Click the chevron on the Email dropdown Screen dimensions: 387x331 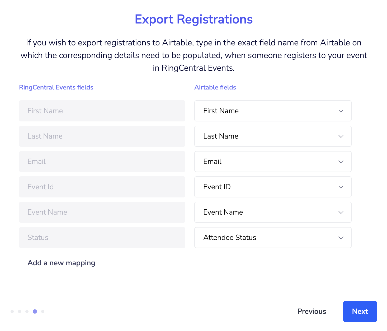(341, 162)
